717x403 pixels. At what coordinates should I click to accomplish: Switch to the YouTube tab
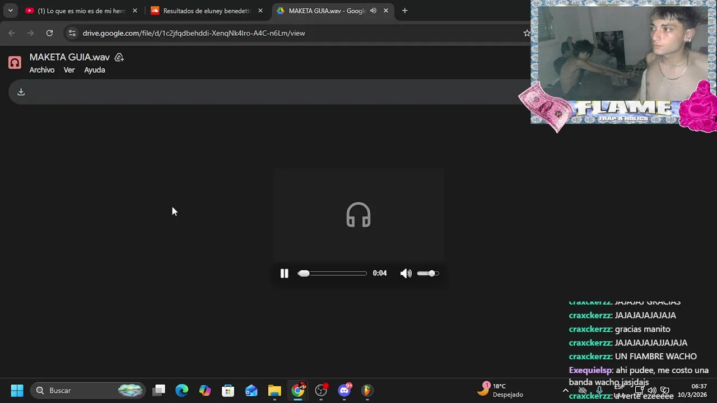(81, 11)
